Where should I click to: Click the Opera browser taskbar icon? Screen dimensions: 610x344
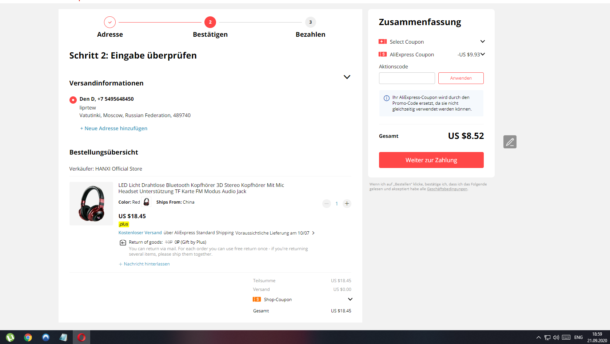tap(81, 337)
